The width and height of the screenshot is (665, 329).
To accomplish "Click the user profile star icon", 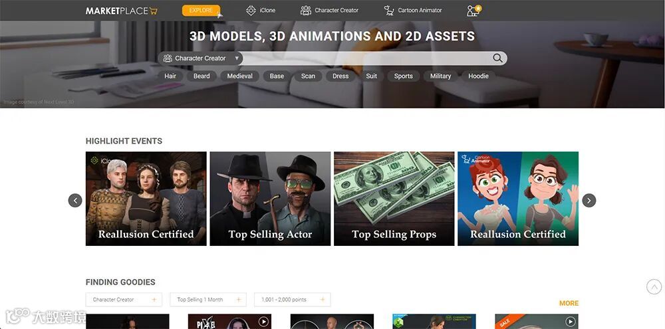I will point(473,11).
